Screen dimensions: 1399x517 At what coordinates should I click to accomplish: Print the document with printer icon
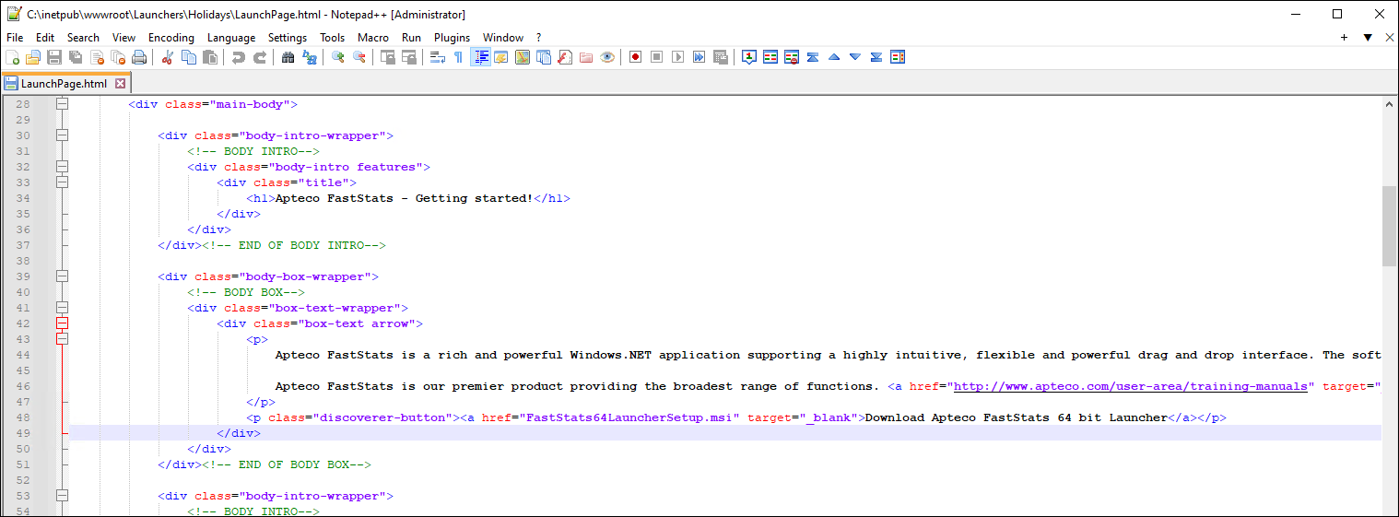[x=139, y=57]
